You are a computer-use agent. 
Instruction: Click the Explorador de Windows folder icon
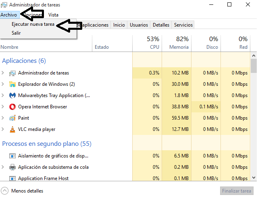tap(12, 84)
